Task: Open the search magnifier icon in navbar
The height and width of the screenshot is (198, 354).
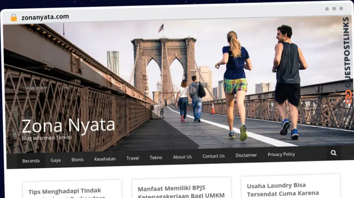Action: 333,153
